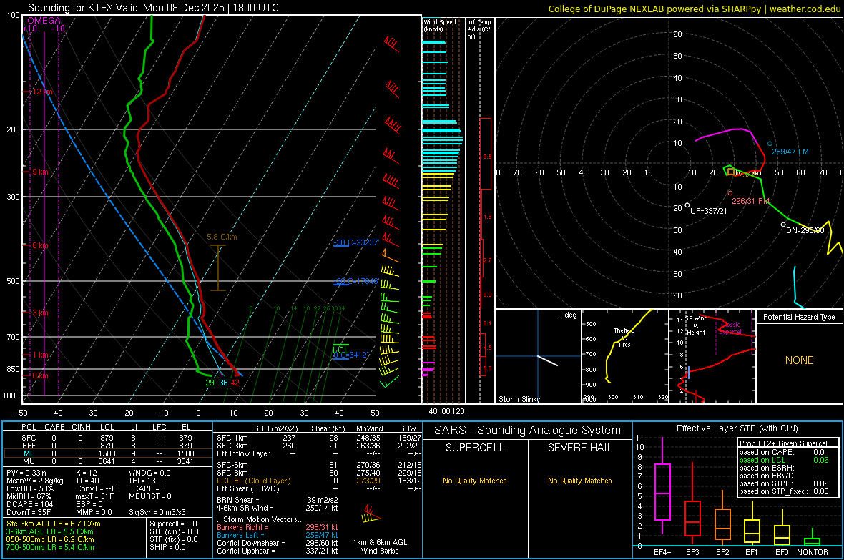Screen dimensions: 844x560
Task: Click the PW = 0.33in value
Action: [29, 473]
